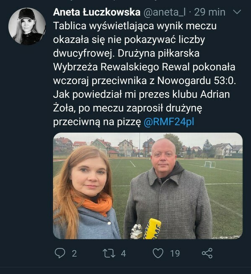Open Aneta Łuczkowska's profile avatar

[27, 26]
